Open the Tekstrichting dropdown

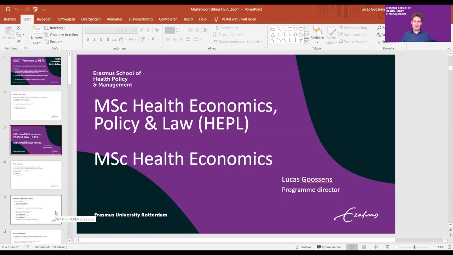coord(227,28)
